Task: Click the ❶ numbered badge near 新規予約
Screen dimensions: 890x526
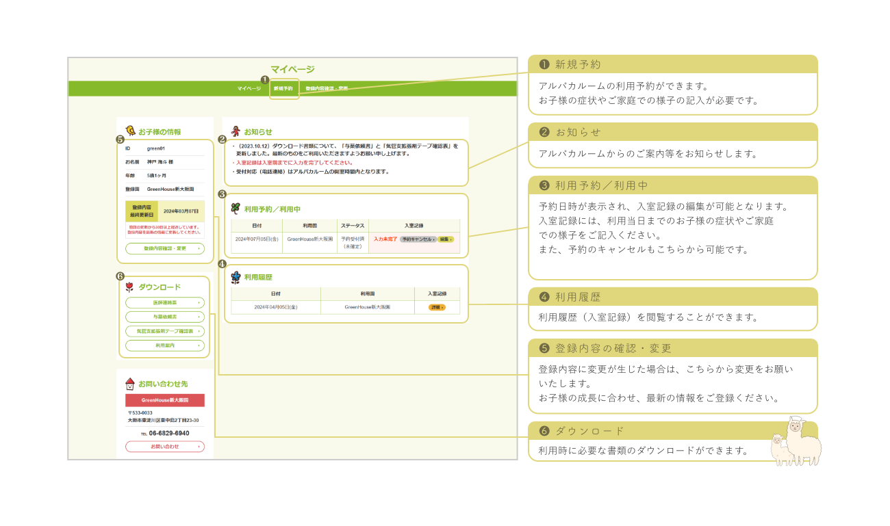Action: click(x=264, y=81)
